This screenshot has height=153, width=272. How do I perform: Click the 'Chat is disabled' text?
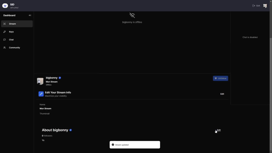pyautogui.click(x=250, y=37)
